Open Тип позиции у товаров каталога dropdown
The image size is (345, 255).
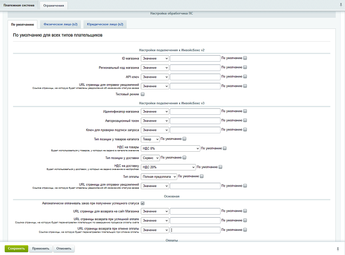coord(150,139)
